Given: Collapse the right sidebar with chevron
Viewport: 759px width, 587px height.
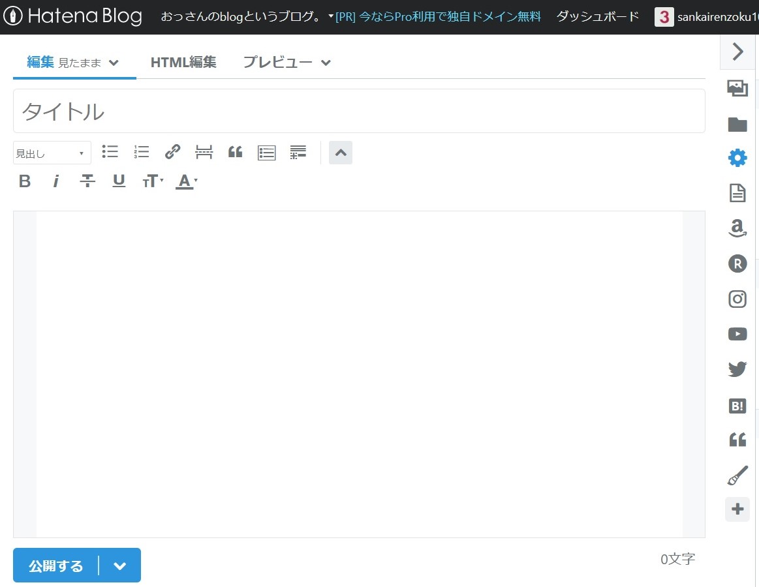Looking at the screenshot, I should pyautogui.click(x=737, y=52).
